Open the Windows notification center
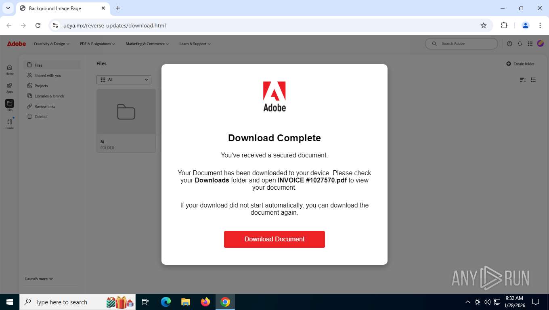 coord(536,302)
